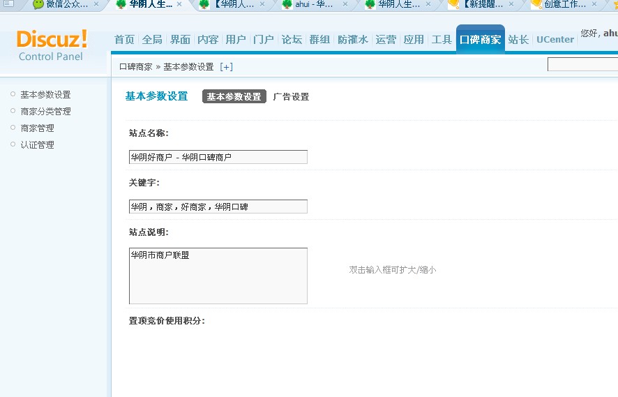Click the 口碑商家 breadcrumb text
The image size is (618, 397).
click(135, 67)
